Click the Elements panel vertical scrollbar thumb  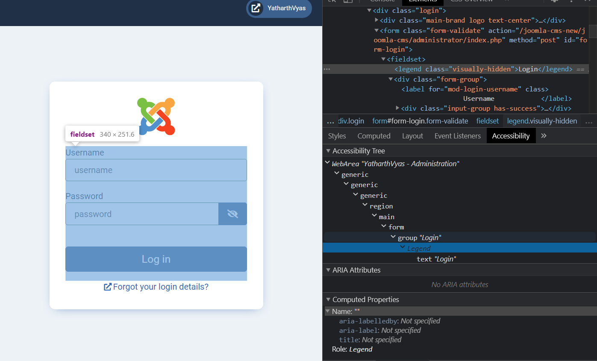(x=593, y=31)
